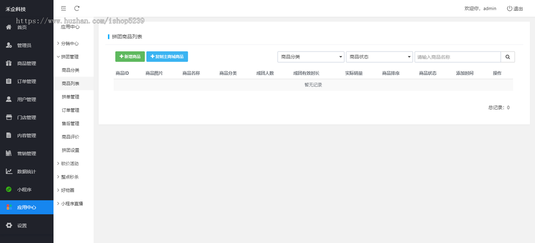Screen dimensions: 535x243
Task: Click the 成团有效时长 column header
Action: pyautogui.click(x=306, y=73)
